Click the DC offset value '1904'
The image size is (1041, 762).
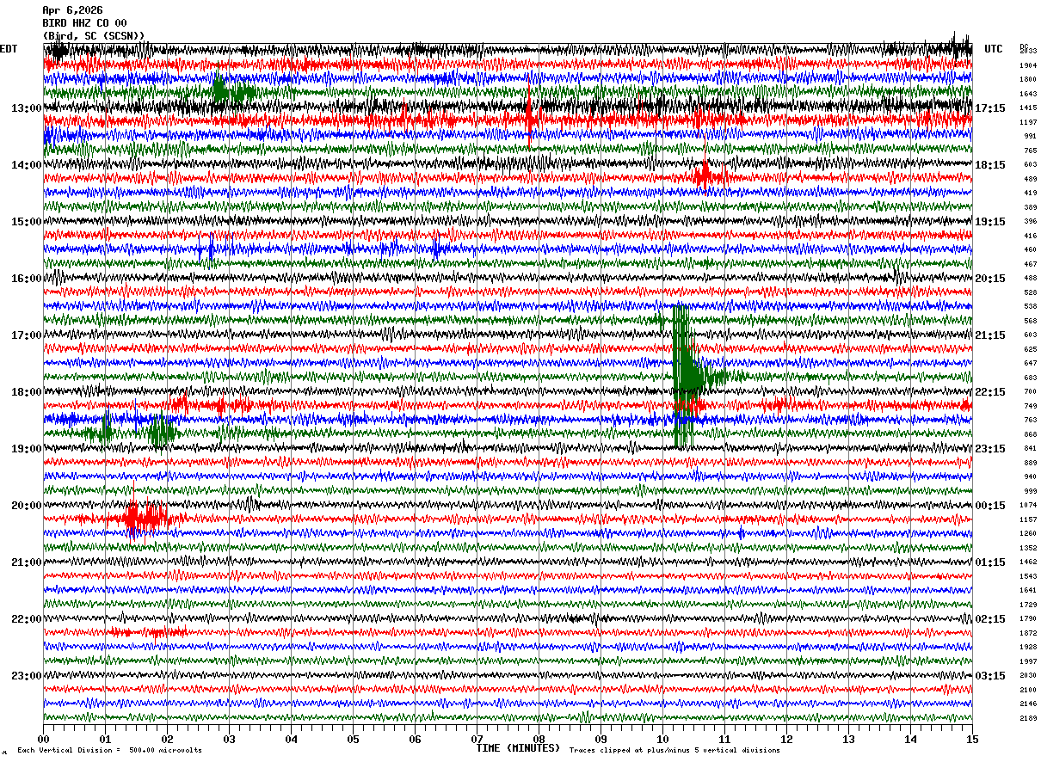(1028, 65)
